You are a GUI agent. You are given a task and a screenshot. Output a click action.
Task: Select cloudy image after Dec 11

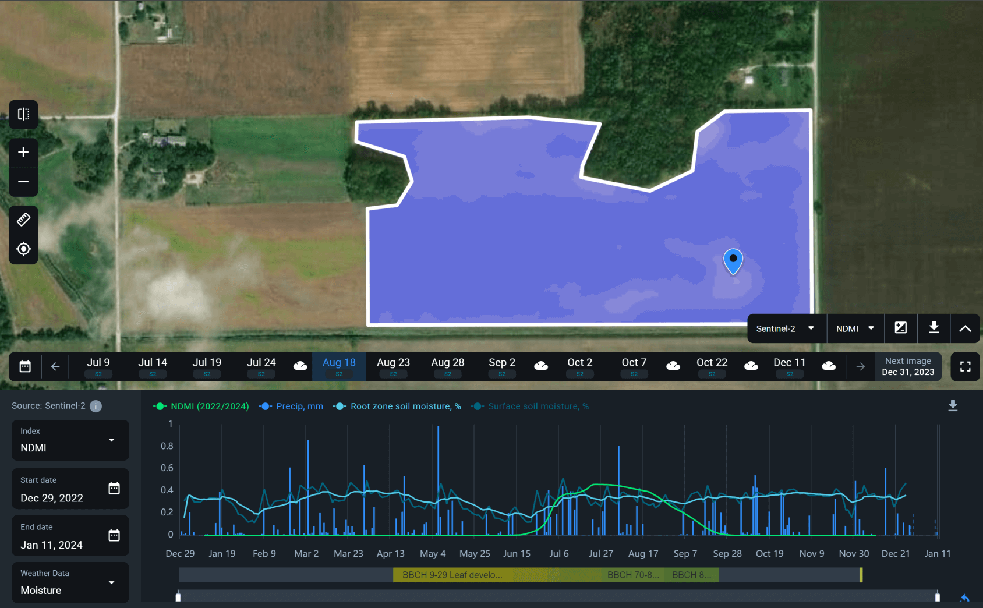829,366
